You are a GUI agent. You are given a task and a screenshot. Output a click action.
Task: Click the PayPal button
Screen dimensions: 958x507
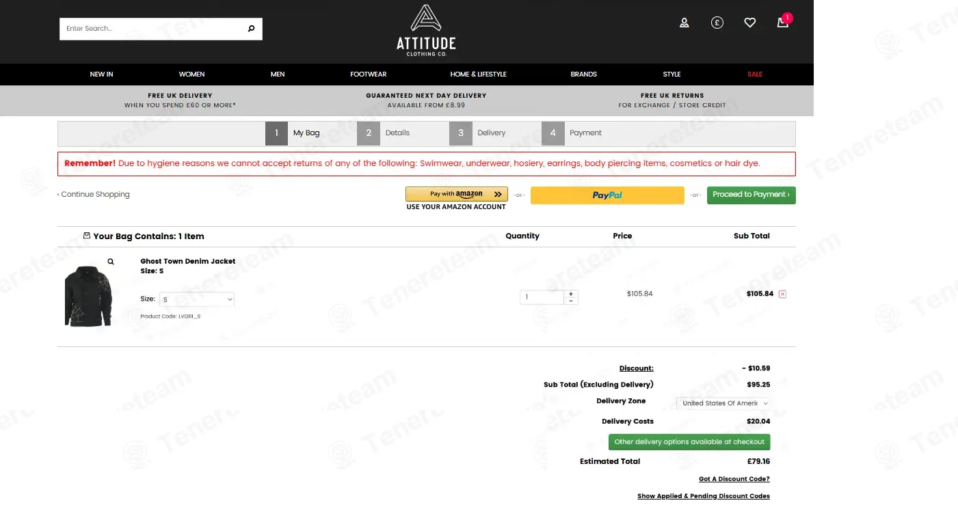(x=607, y=195)
